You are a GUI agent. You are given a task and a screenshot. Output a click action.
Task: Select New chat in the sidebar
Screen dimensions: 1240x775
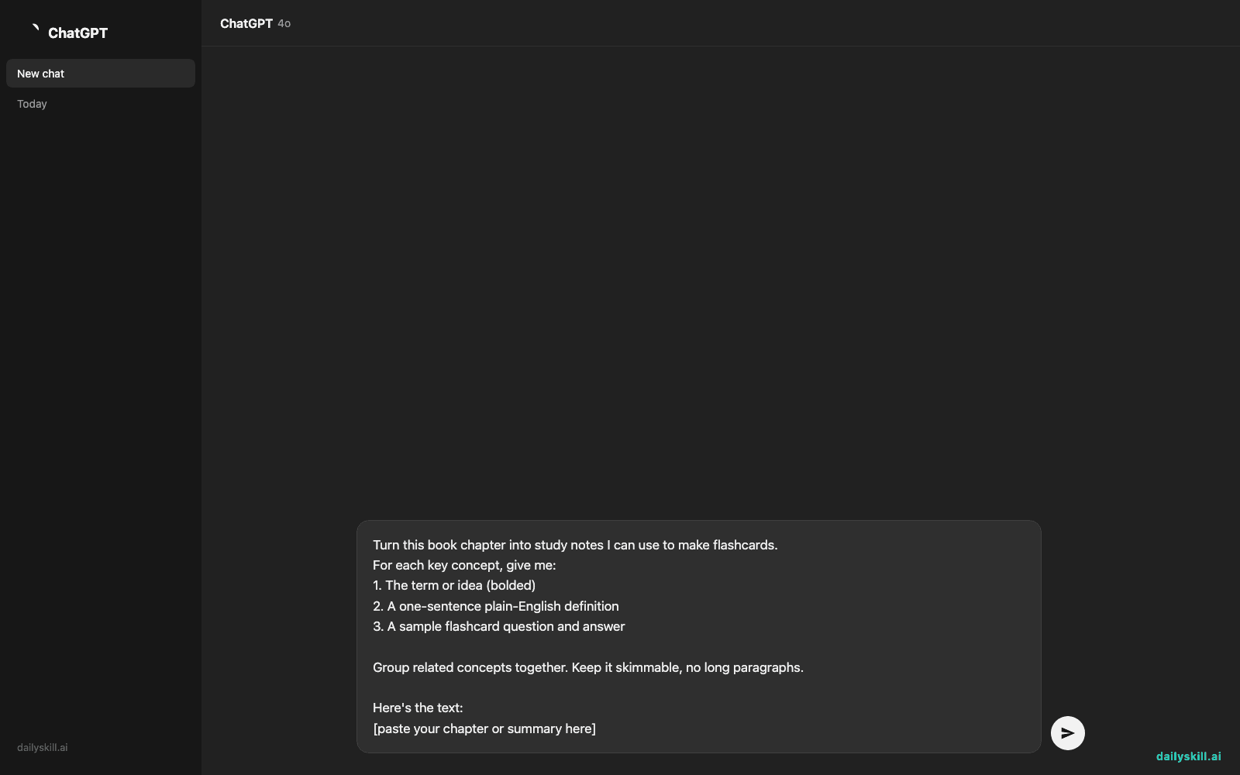(x=101, y=74)
